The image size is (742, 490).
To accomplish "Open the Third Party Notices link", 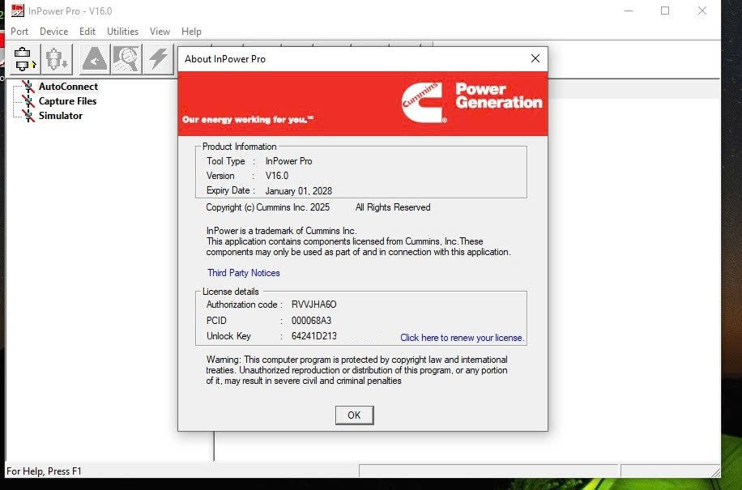I will pyautogui.click(x=243, y=273).
